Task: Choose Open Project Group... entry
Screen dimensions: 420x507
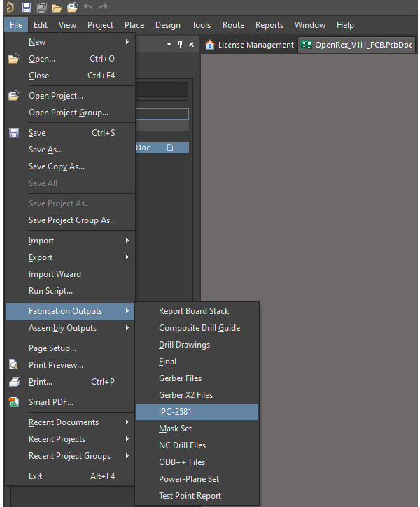Action: point(70,113)
